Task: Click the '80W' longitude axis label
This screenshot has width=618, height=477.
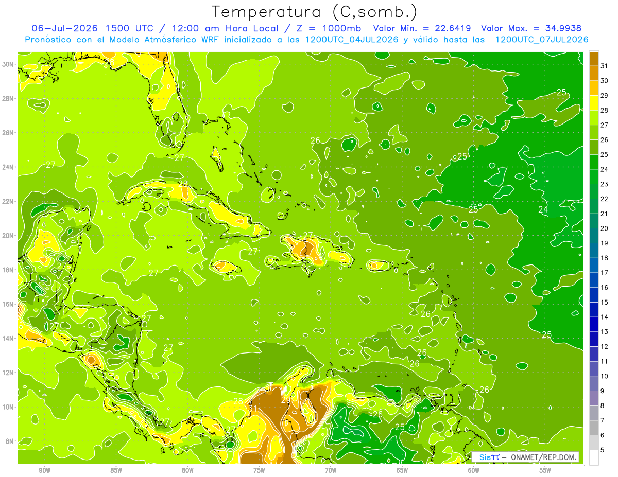Action: pyautogui.click(x=187, y=470)
